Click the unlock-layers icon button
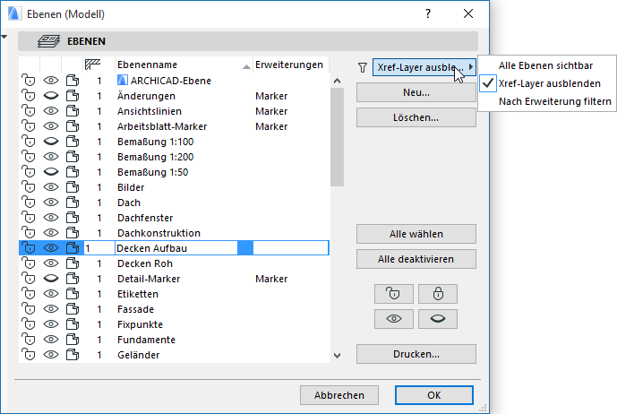617x414 pixels. [393, 293]
